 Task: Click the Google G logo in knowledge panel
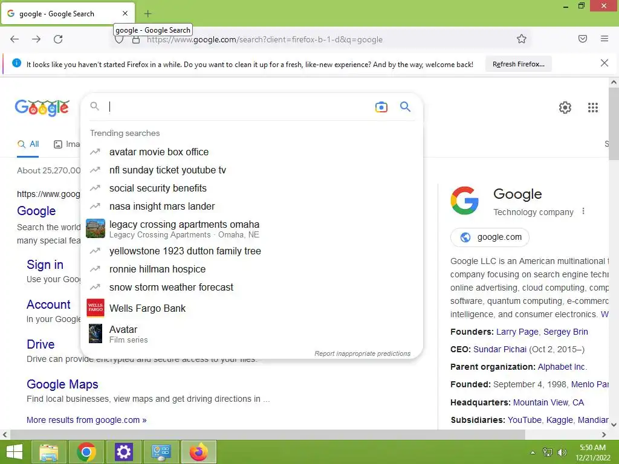465,201
